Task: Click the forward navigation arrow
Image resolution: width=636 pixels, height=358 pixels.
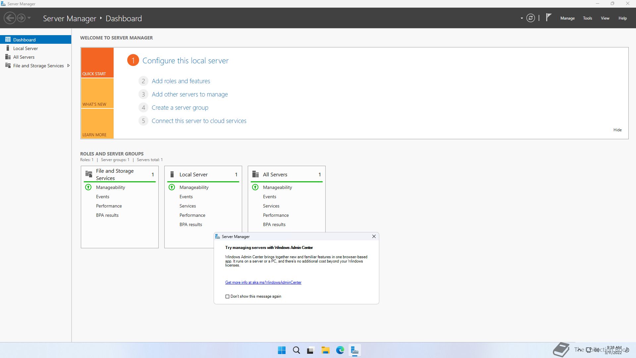Action: [21, 18]
